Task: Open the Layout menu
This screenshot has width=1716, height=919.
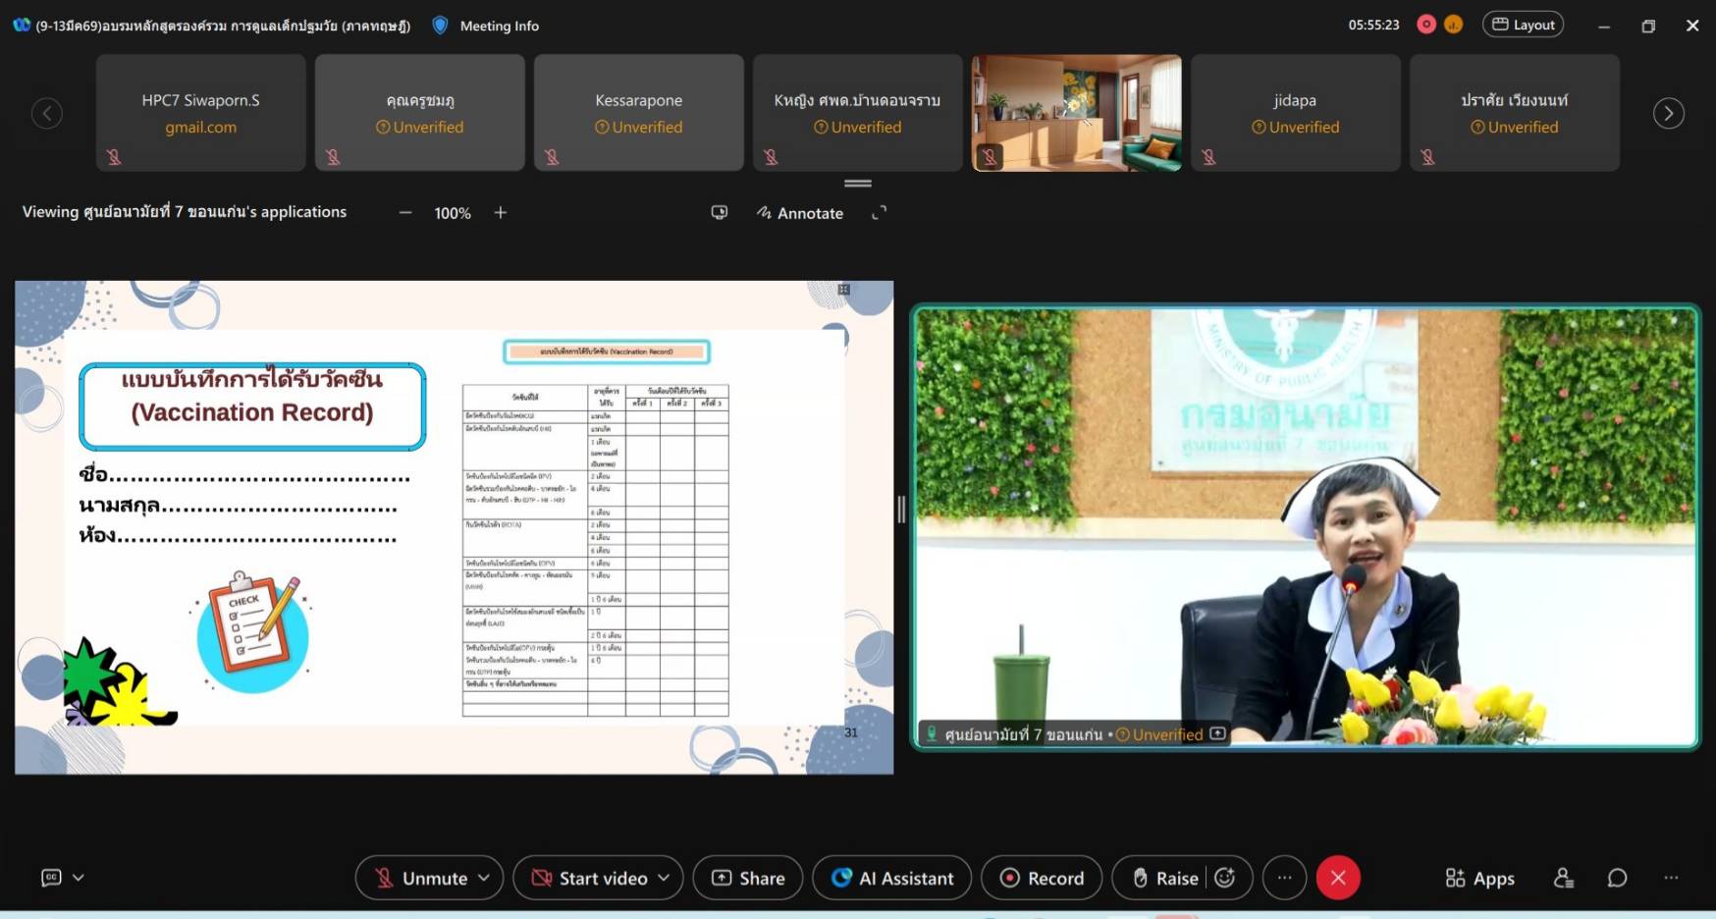Action: (x=1523, y=25)
